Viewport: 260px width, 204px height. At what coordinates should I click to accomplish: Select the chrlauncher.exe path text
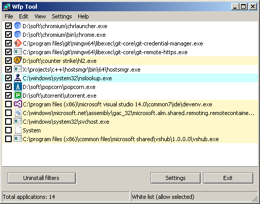point(65,26)
